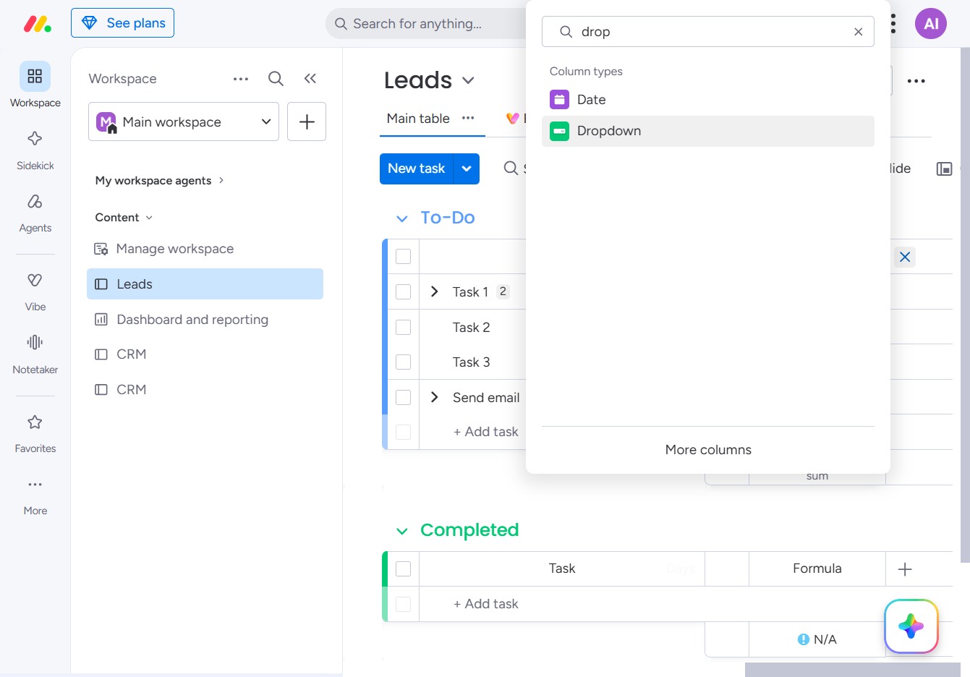Select the Date column type

point(707,100)
